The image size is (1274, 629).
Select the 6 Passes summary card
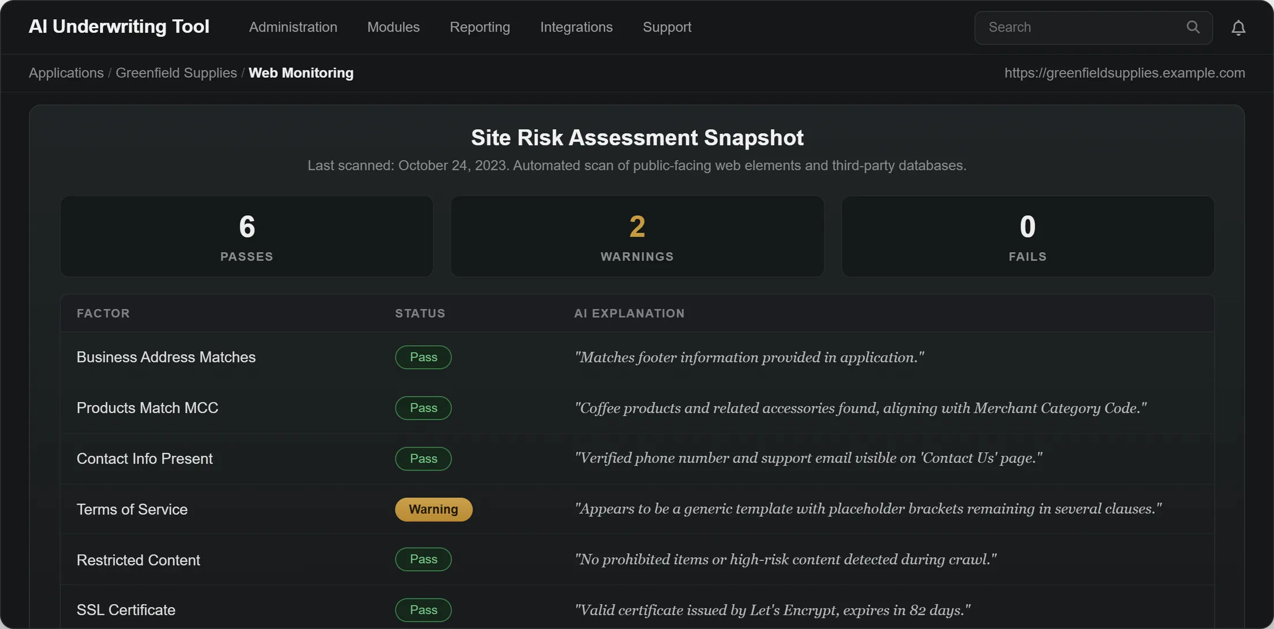pos(246,237)
